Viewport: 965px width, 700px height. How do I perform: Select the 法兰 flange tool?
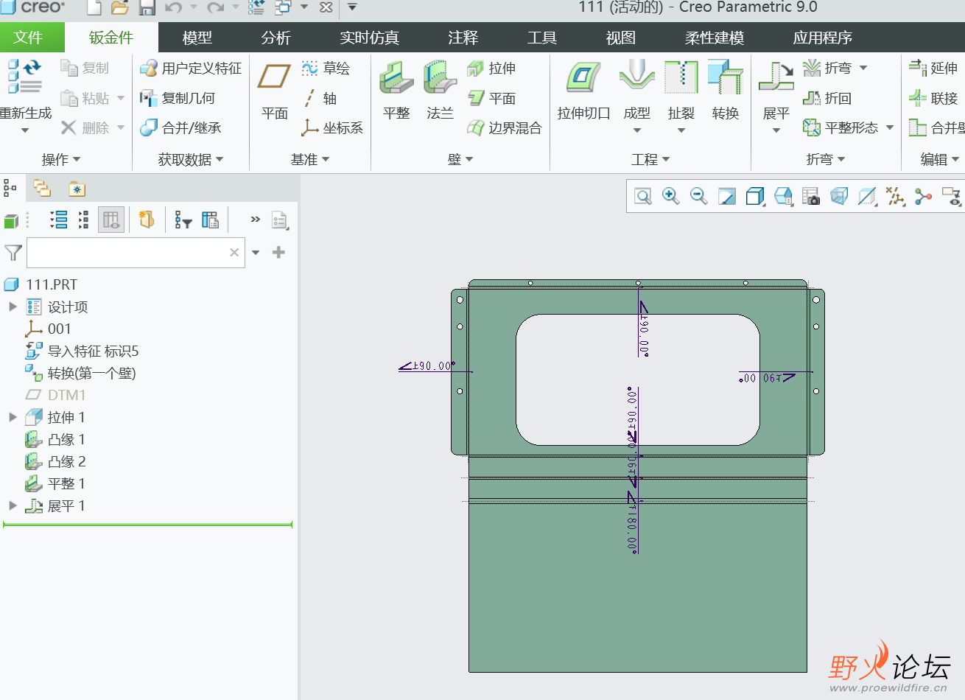(x=440, y=91)
